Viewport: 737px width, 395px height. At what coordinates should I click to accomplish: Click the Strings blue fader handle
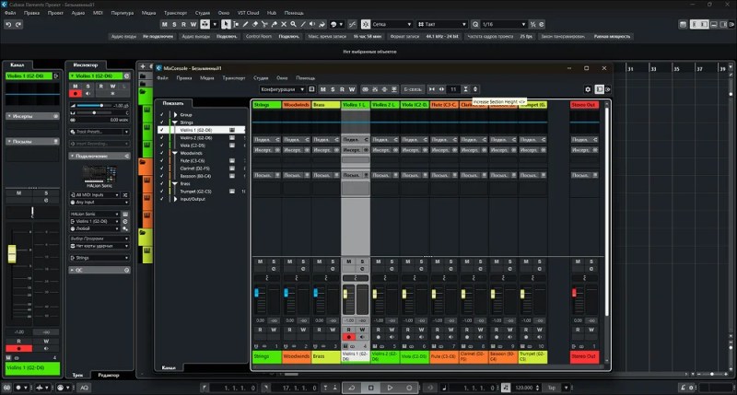coord(257,293)
